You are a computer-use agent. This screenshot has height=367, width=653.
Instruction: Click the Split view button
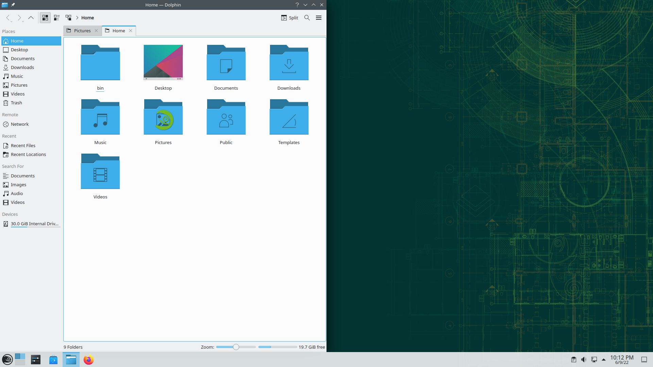click(x=289, y=18)
